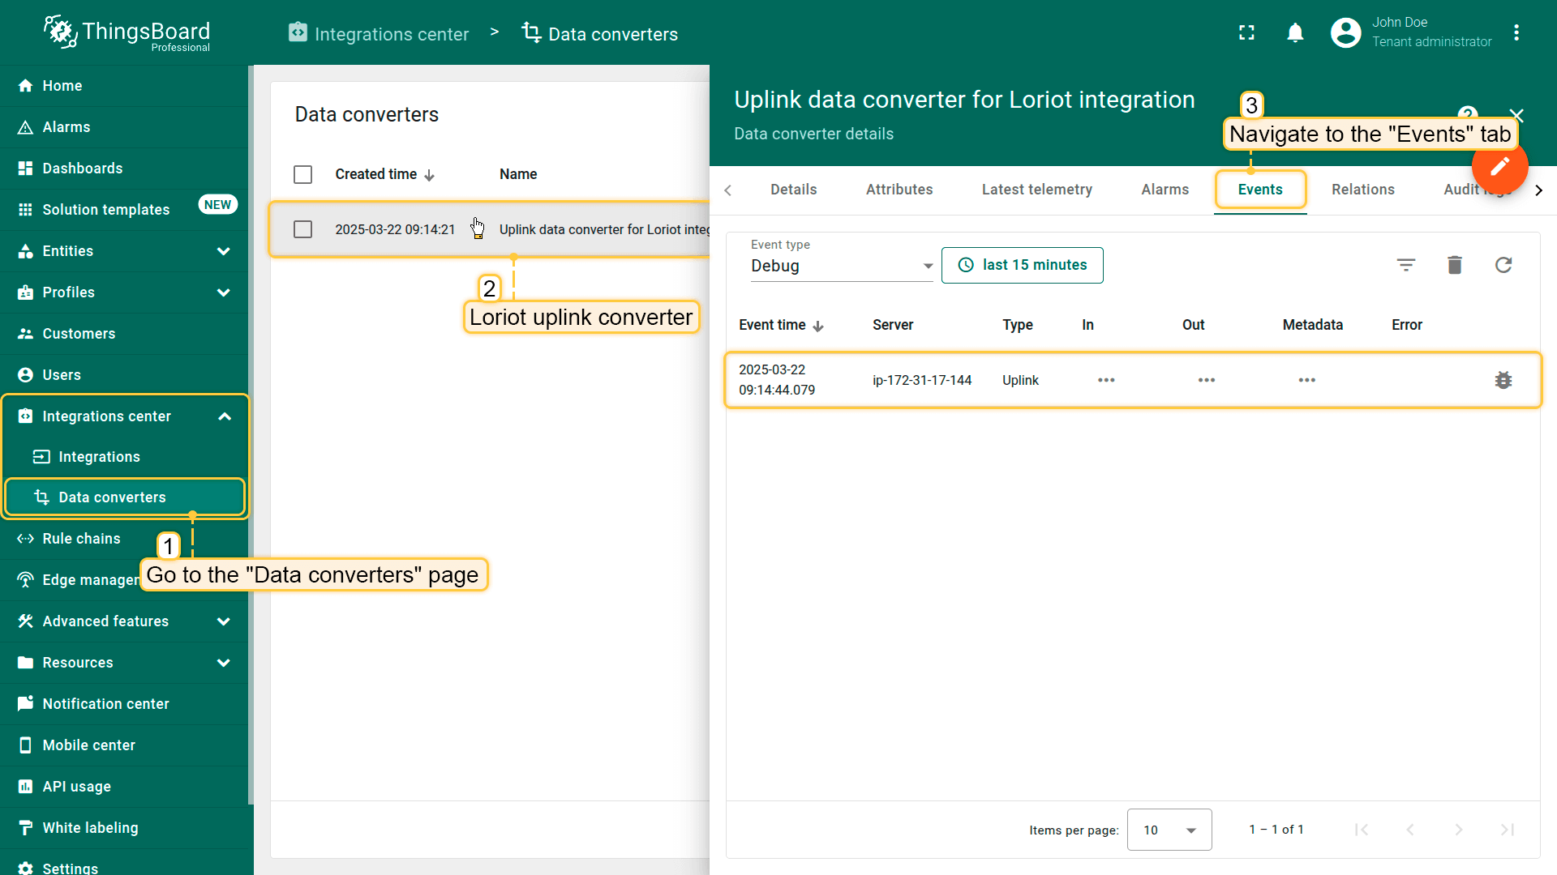The image size is (1557, 875).
Task: Toggle fullscreen mode icon
Action: (x=1246, y=32)
